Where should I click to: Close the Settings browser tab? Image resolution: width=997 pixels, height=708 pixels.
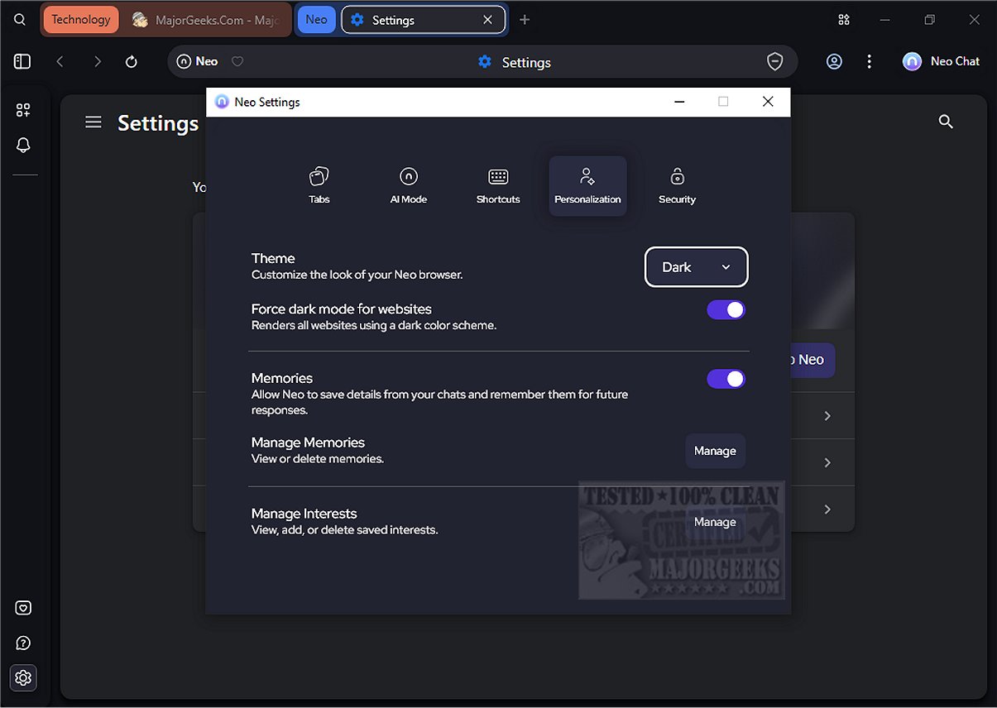487,20
